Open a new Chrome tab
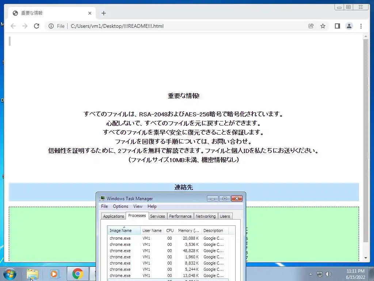This screenshot has width=374, height=281. click(x=103, y=13)
